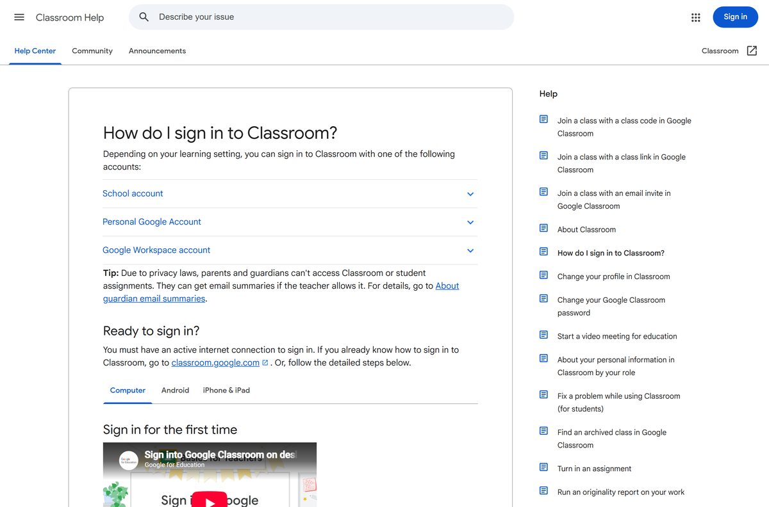769x507 pixels.
Task: Open Turn in an assignment article
Action: click(x=594, y=469)
